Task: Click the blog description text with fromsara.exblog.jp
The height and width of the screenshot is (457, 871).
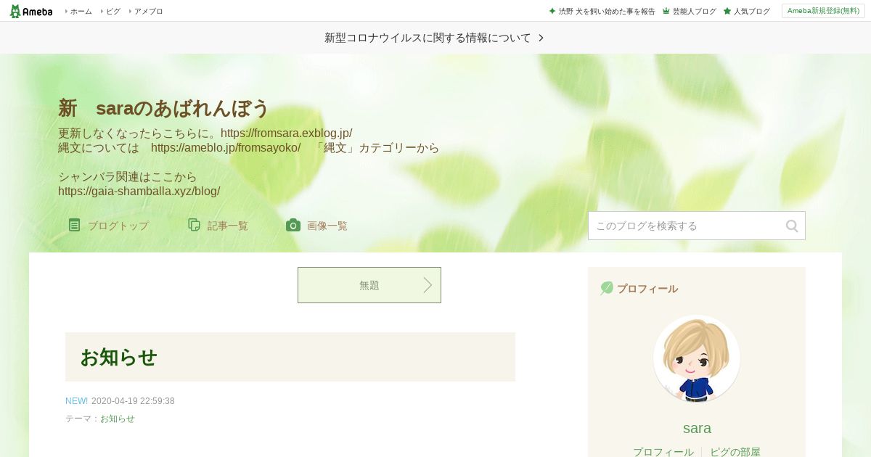Action: [x=205, y=133]
